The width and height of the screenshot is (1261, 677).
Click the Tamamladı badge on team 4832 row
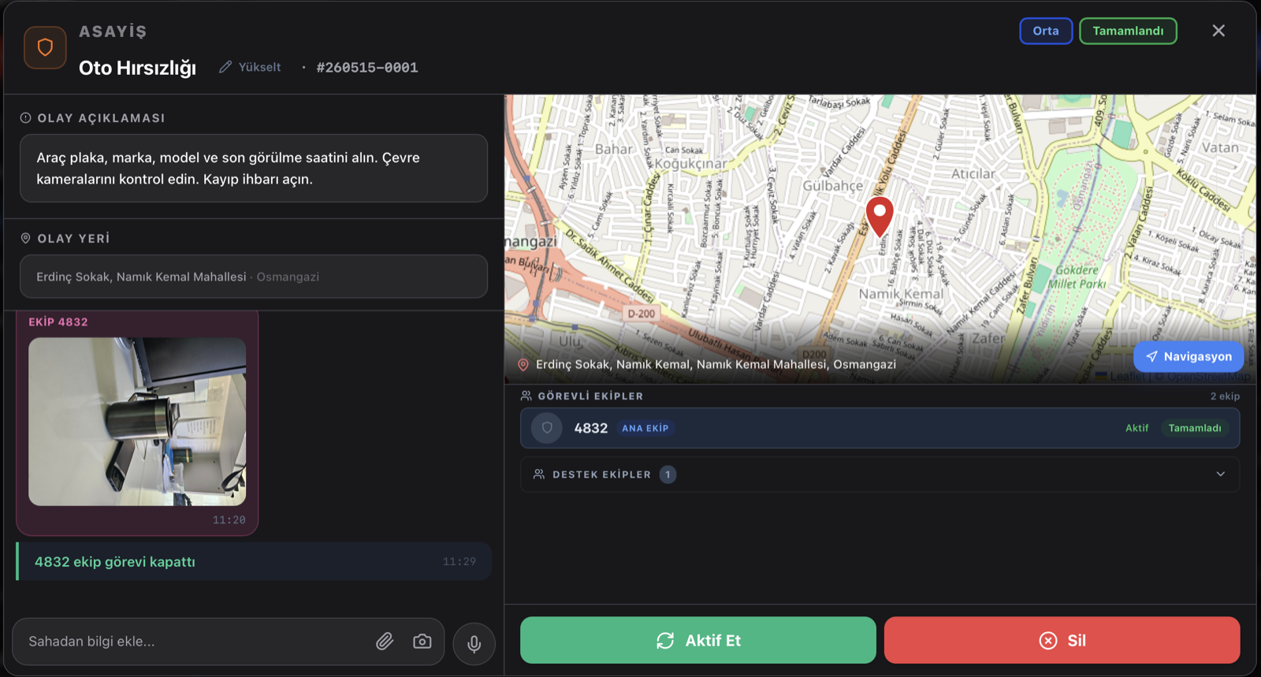(1195, 428)
